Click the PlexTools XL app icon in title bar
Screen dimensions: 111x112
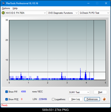[4, 3]
